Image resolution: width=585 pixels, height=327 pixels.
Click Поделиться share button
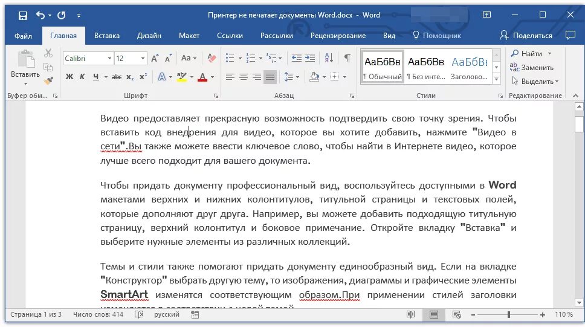(526, 36)
